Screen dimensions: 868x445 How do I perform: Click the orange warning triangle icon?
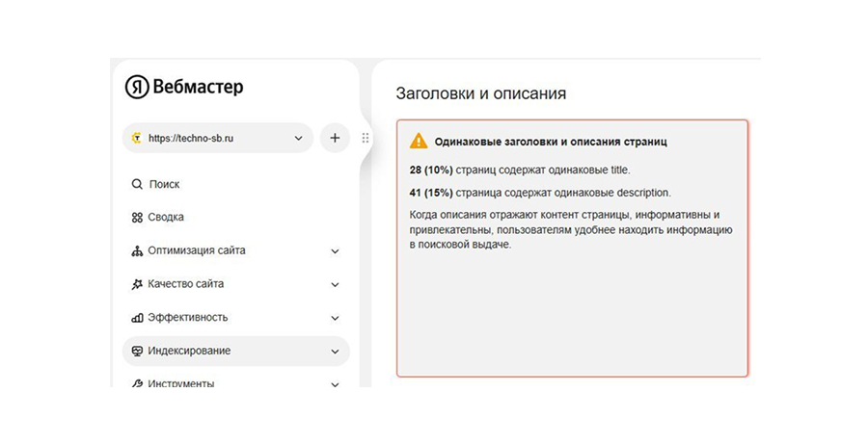419,141
